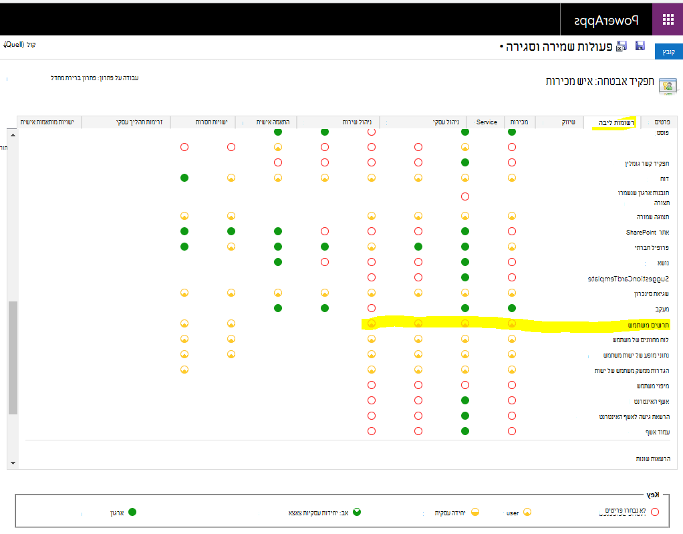Click the vertical scrollbar thumb

pos(13,358)
